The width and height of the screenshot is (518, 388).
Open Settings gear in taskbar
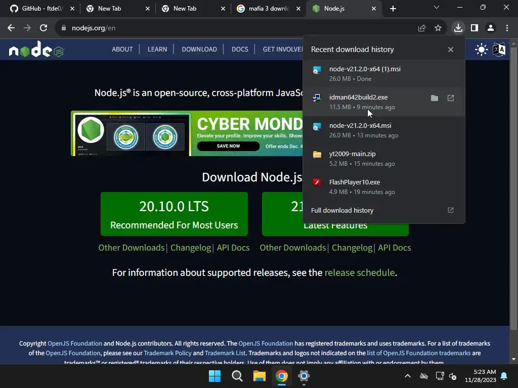[304, 376]
